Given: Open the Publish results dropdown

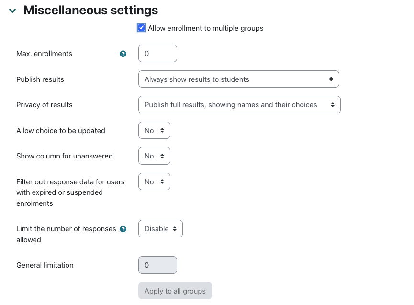Looking at the screenshot, I should tap(238, 79).
